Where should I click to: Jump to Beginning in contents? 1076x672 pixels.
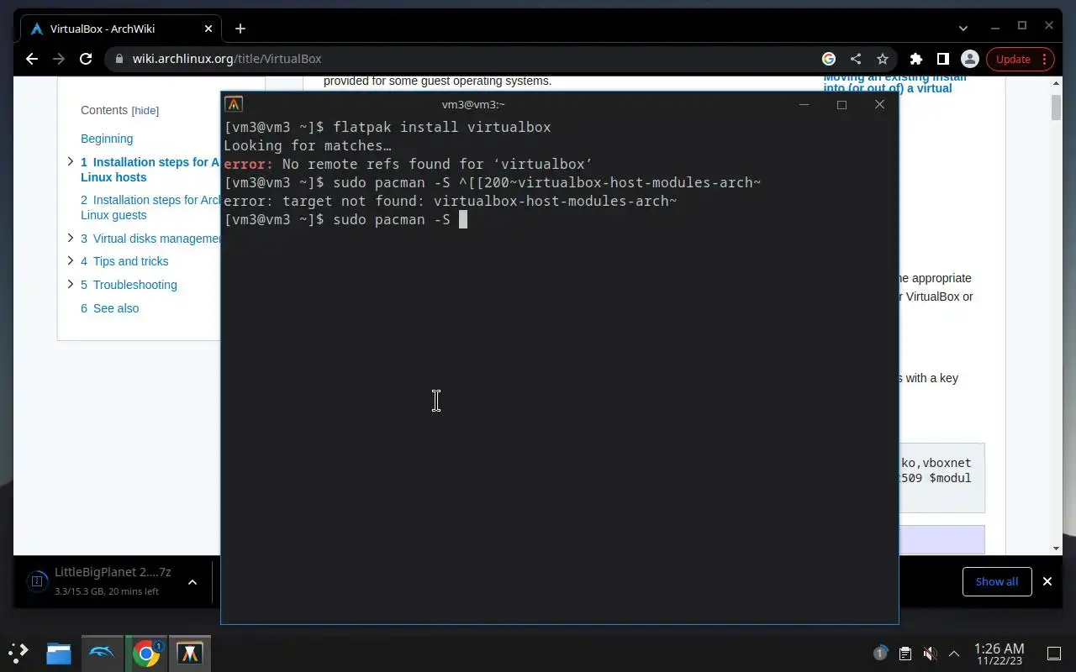[x=107, y=139]
